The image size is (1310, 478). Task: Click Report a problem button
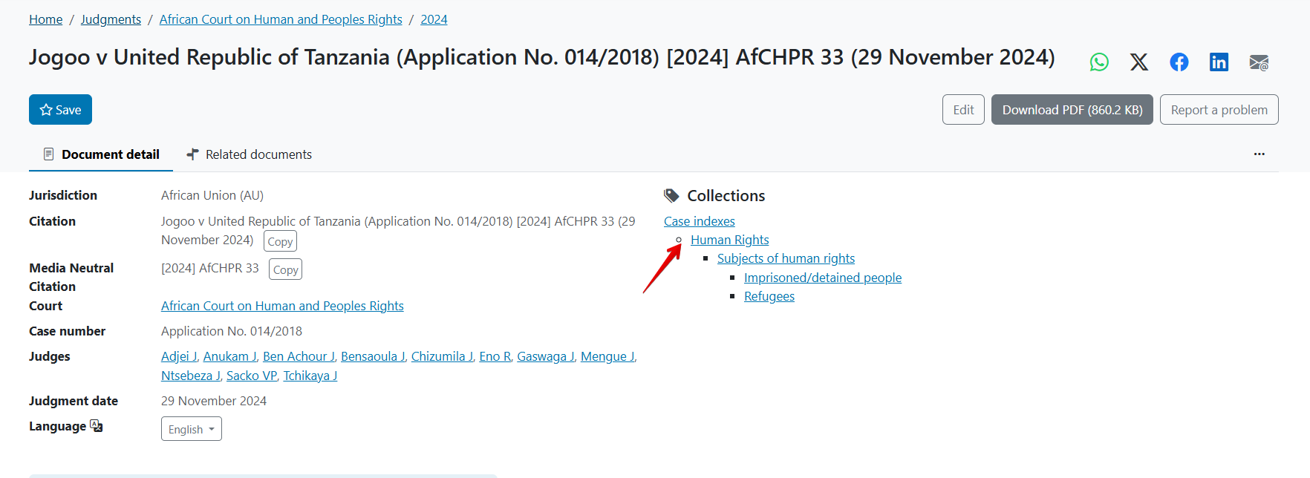(1219, 110)
